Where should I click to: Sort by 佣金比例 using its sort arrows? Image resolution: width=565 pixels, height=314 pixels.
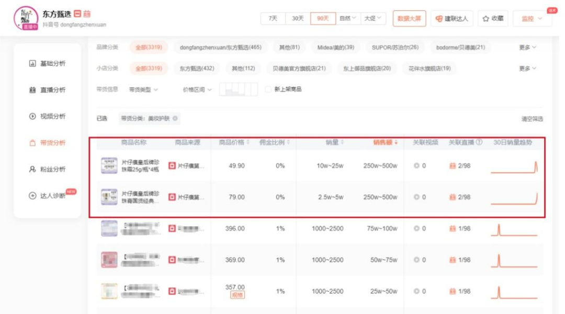click(x=288, y=143)
